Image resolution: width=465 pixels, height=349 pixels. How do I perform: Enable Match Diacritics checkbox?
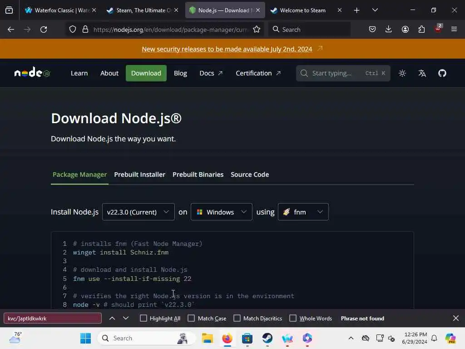pyautogui.click(x=237, y=319)
